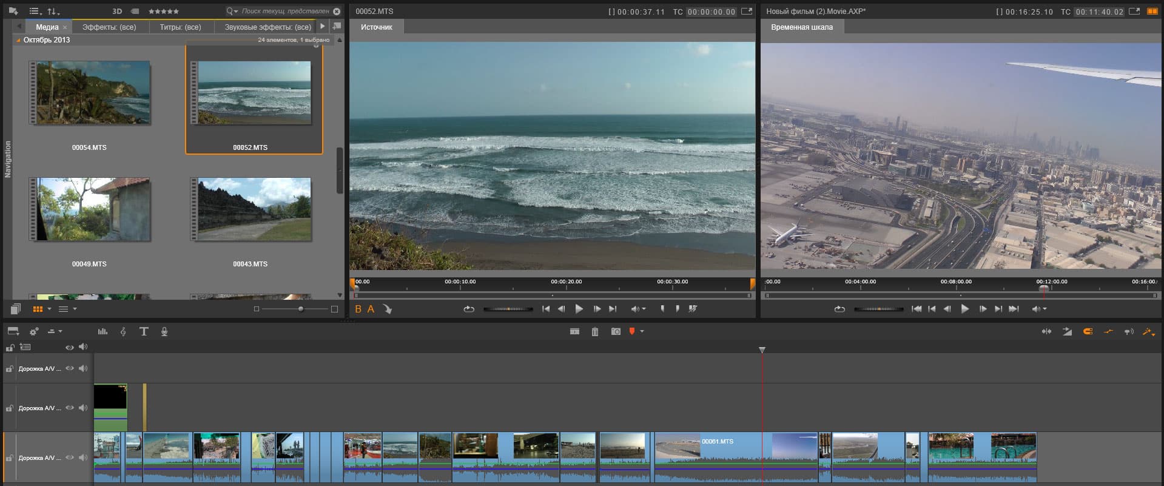Click the treble clef music icon
The image size is (1164, 486).
pyautogui.click(x=123, y=331)
